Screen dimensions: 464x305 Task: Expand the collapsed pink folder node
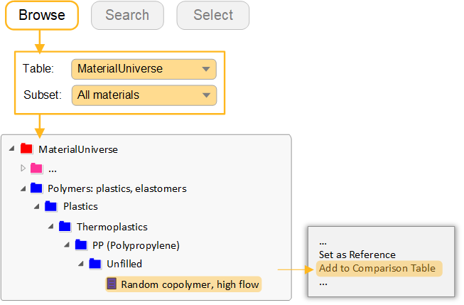(x=23, y=168)
